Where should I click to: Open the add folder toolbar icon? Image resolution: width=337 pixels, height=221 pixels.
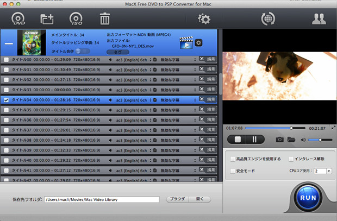(47, 19)
